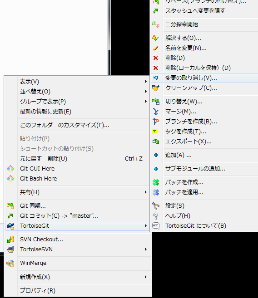Click the settings wrench icon beside 設定(S)

click(x=156, y=206)
